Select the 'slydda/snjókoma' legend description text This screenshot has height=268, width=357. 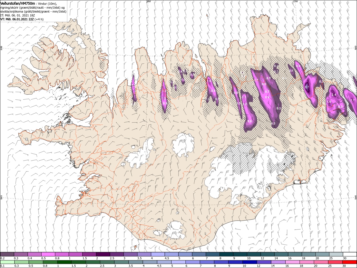[12, 11]
